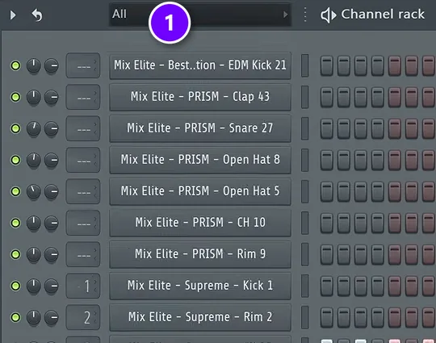Open mixer track selector for EDM Kick 21

83,65
